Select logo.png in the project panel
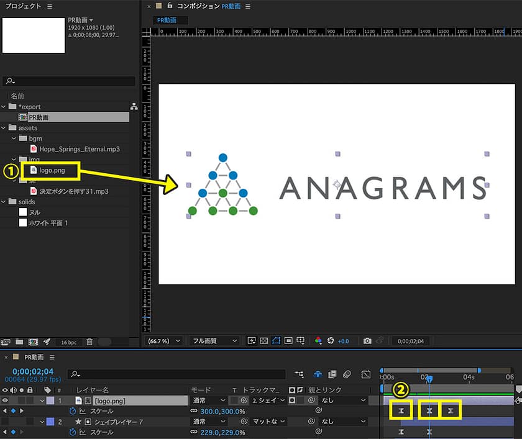This screenshot has width=522, height=439. pyautogui.click(x=52, y=170)
